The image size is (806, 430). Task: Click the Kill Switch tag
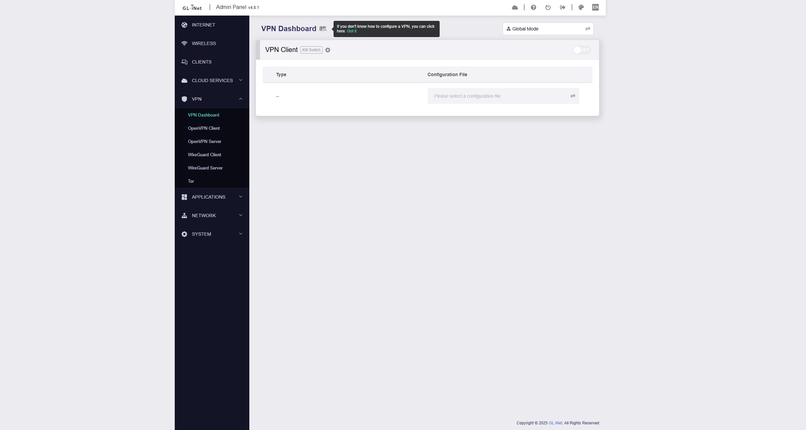point(311,50)
